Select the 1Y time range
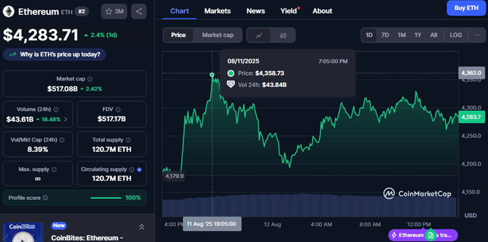This screenshot has height=242, width=488. coord(418,35)
